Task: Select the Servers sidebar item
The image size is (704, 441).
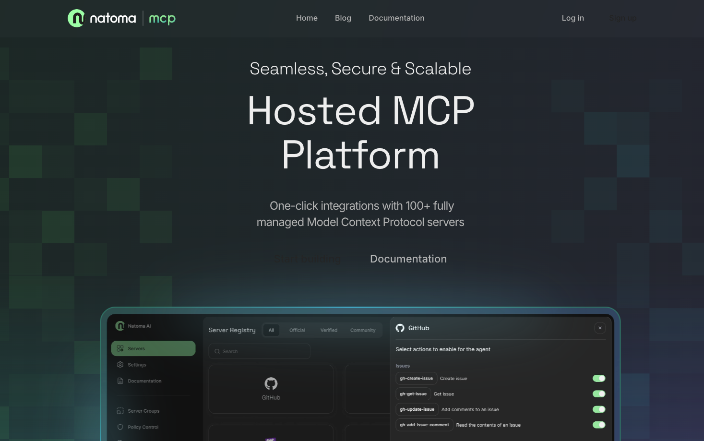Action: [x=153, y=348]
